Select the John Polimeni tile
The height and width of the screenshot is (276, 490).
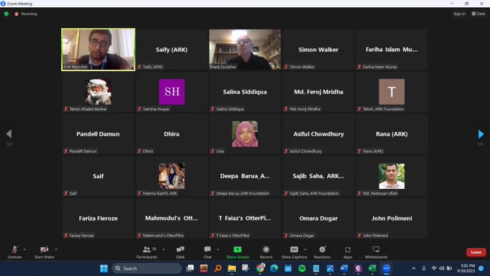[391, 218]
